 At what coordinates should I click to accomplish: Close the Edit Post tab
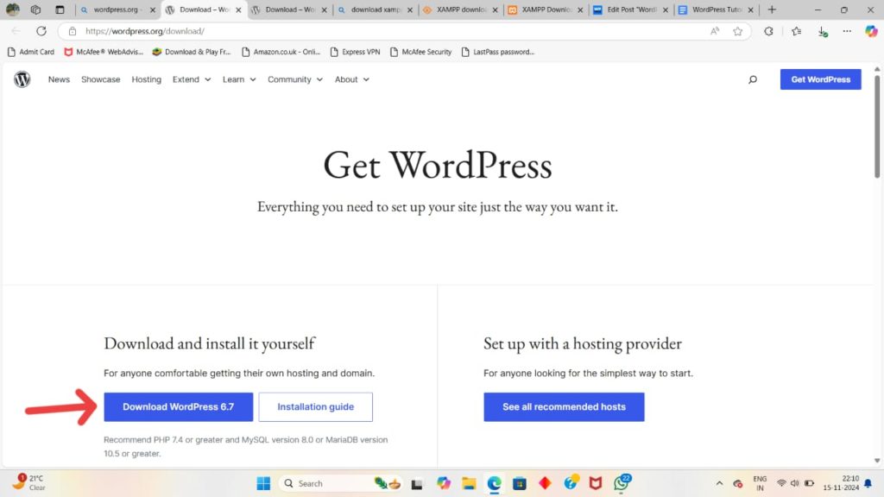click(x=666, y=10)
